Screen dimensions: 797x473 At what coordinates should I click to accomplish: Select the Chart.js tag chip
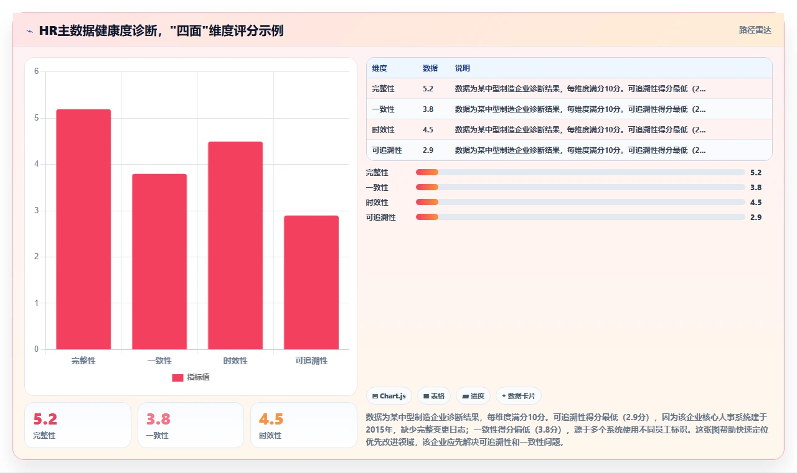[x=389, y=396]
